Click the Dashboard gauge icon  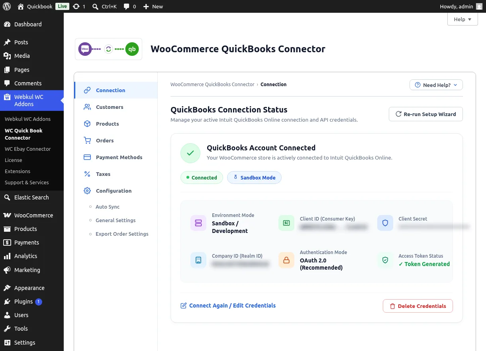7,24
